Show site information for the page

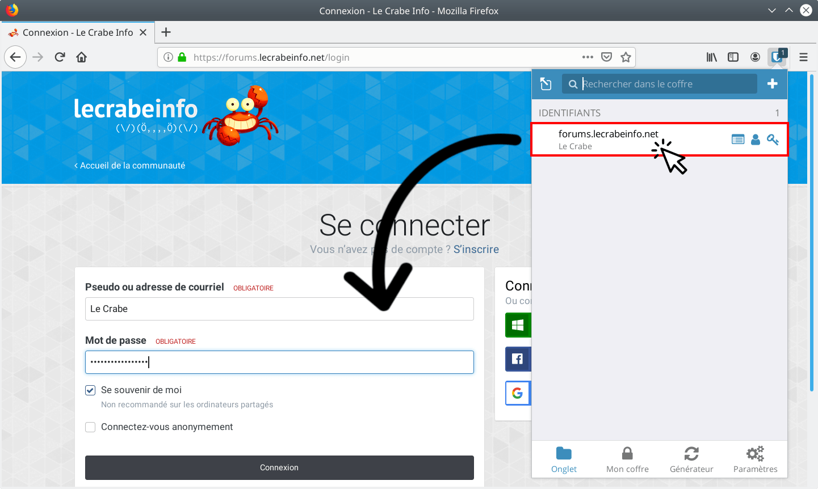(168, 57)
